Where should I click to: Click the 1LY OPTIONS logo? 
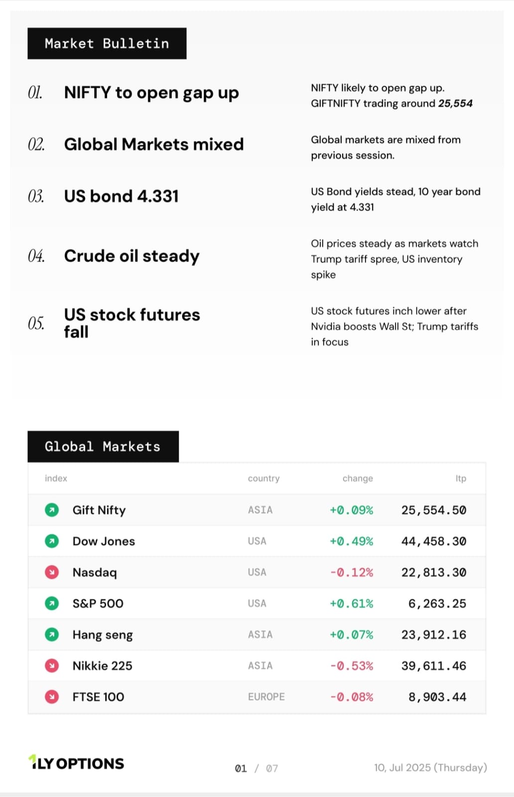(76, 763)
